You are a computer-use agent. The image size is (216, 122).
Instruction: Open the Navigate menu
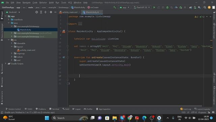(x=26, y=2)
